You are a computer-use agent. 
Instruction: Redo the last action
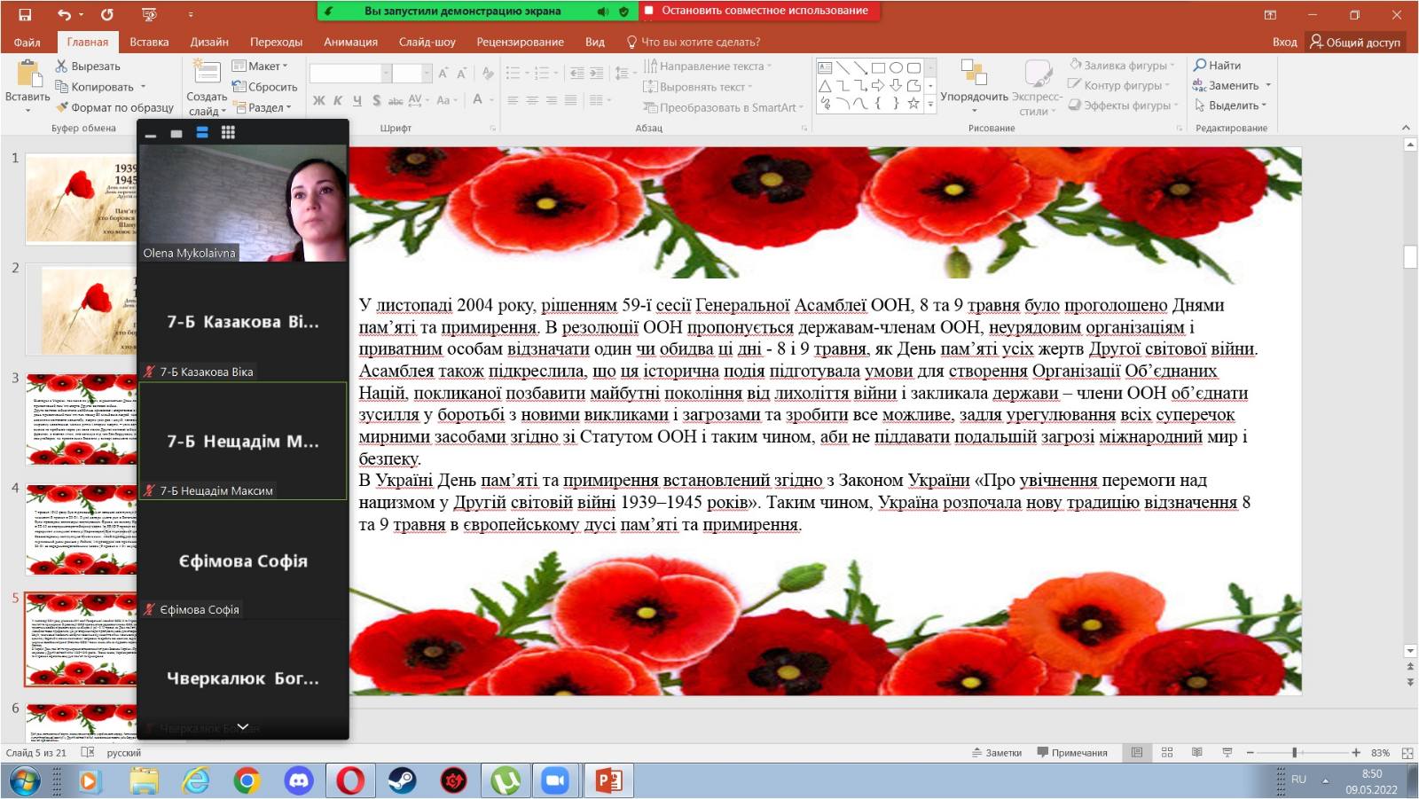[x=107, y=14]
